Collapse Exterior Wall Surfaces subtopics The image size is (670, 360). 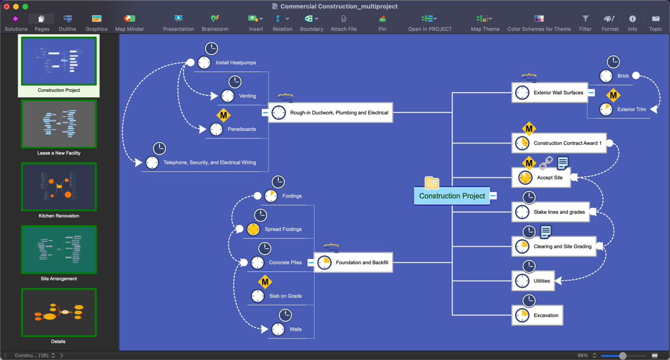[591, 93]
